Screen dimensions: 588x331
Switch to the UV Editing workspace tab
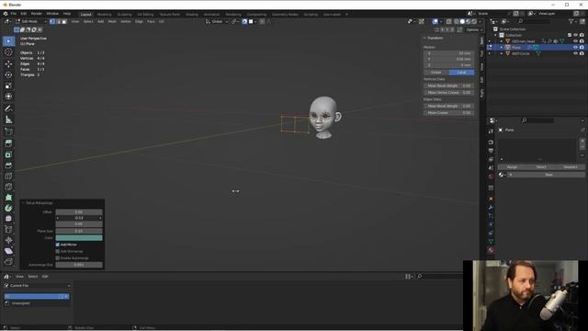click(x=145, y=15)
